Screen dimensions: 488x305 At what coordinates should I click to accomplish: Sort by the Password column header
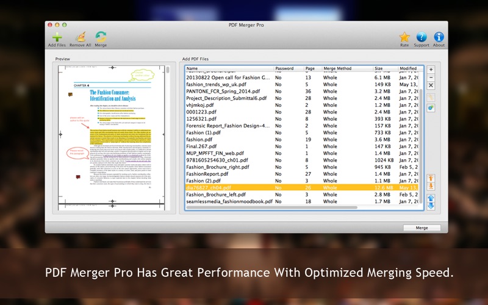coord(289,68)
